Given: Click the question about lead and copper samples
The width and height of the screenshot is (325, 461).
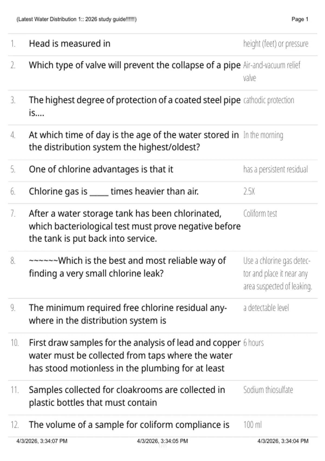Looking at the screenshot, I should coord(135,356).
